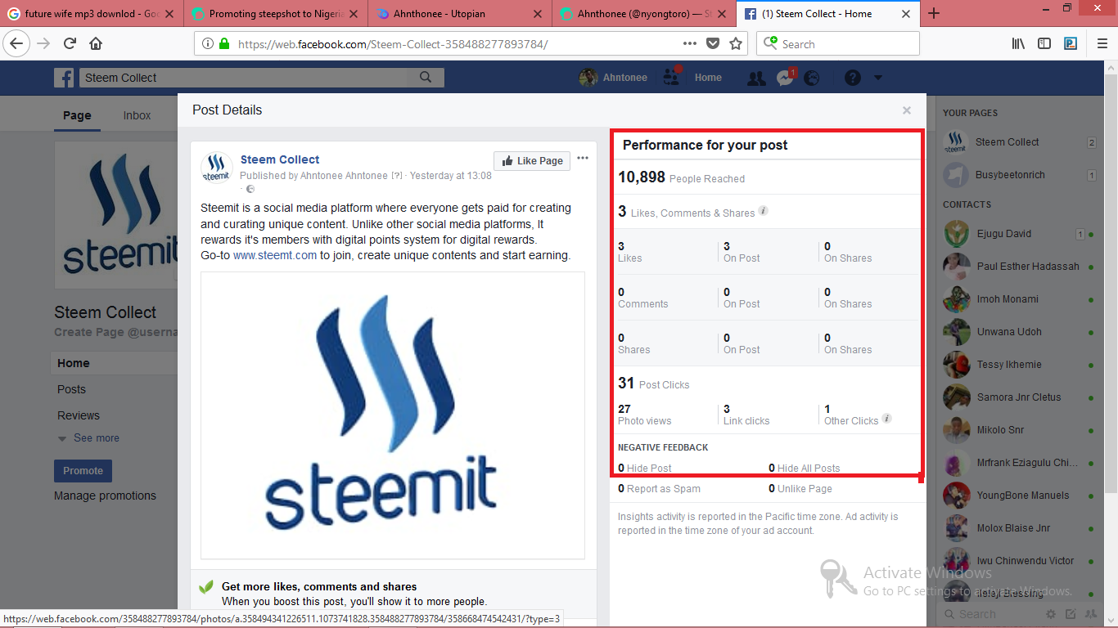Open chat with Samora Jnr Cletus
Image resolution: width=1118 pixels, height=628 pixels.
pyautogui.click(x=1019, y=397)
